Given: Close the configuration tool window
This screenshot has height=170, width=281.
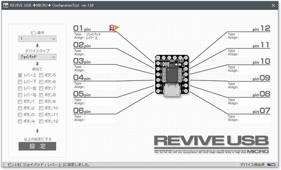Looking at the screenshot, I should pyautogui.click(x=273, y=5).
